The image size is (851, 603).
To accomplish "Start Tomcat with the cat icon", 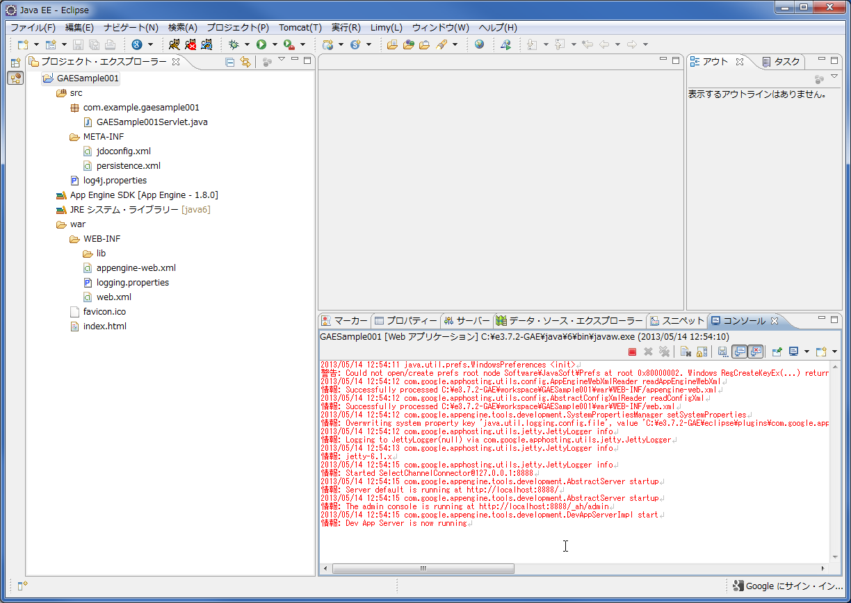I will [x=175, y=44].
